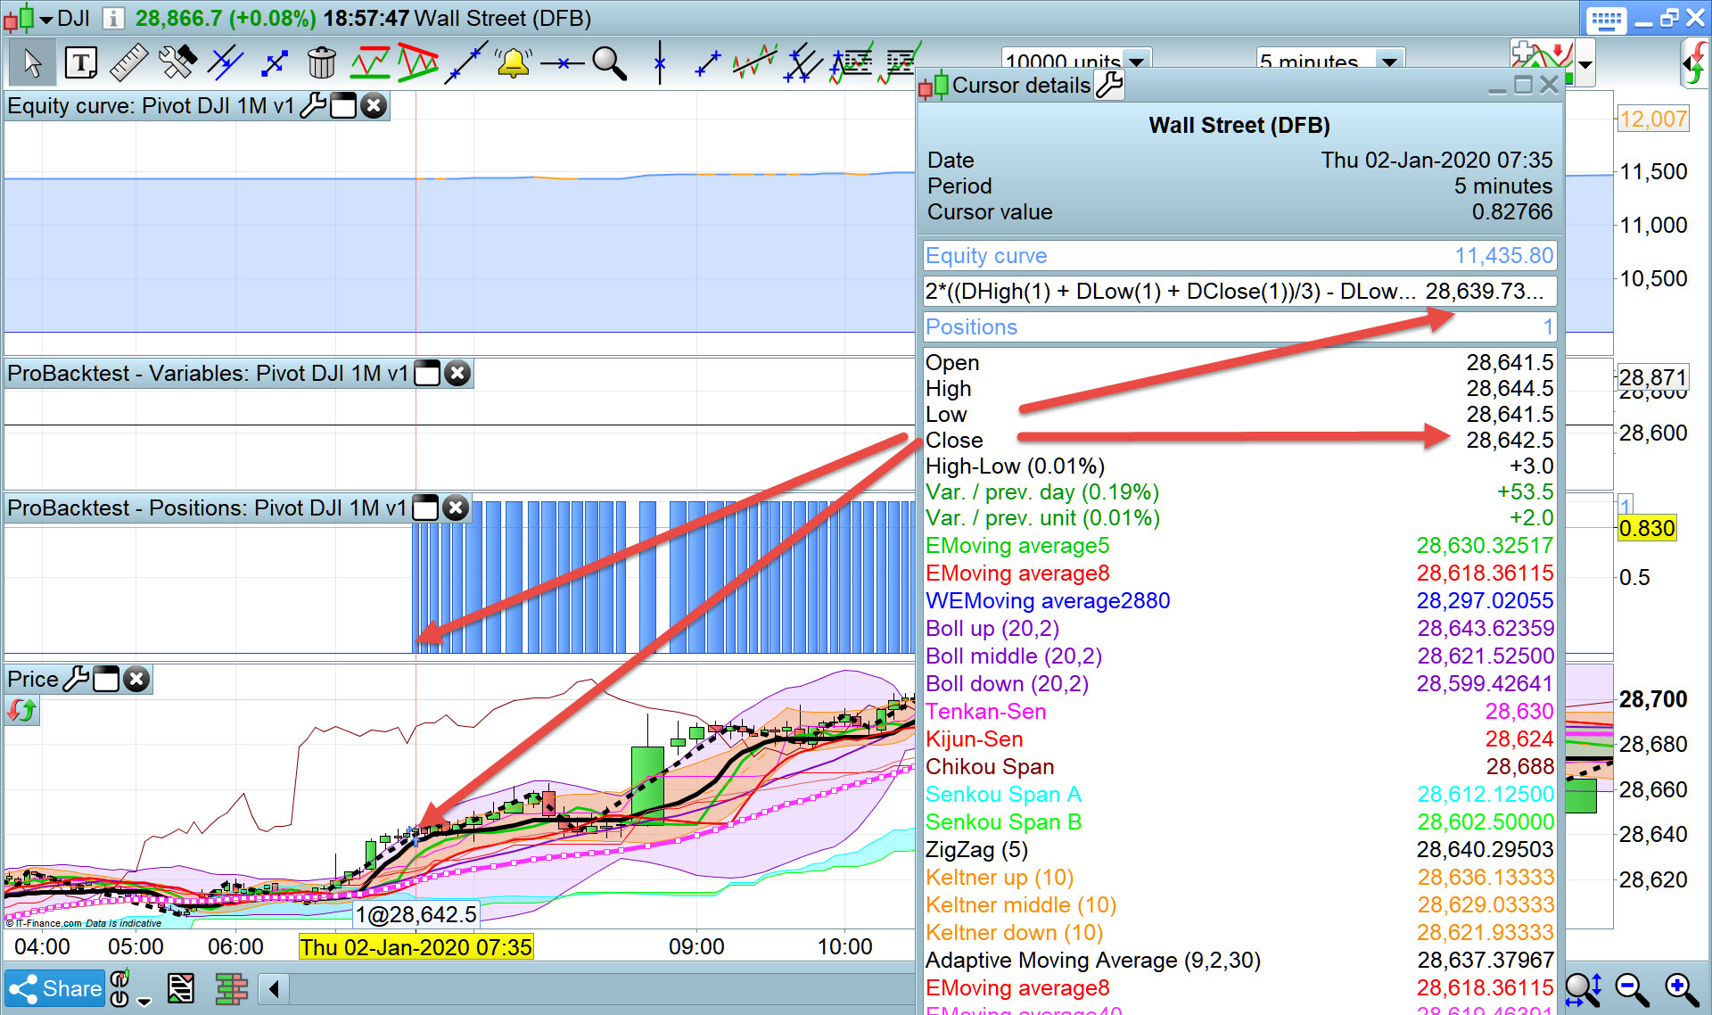This screenshot has width=1712, height=1015.
Task: Select the text annotation tool
Action: [x=81, y=63]
